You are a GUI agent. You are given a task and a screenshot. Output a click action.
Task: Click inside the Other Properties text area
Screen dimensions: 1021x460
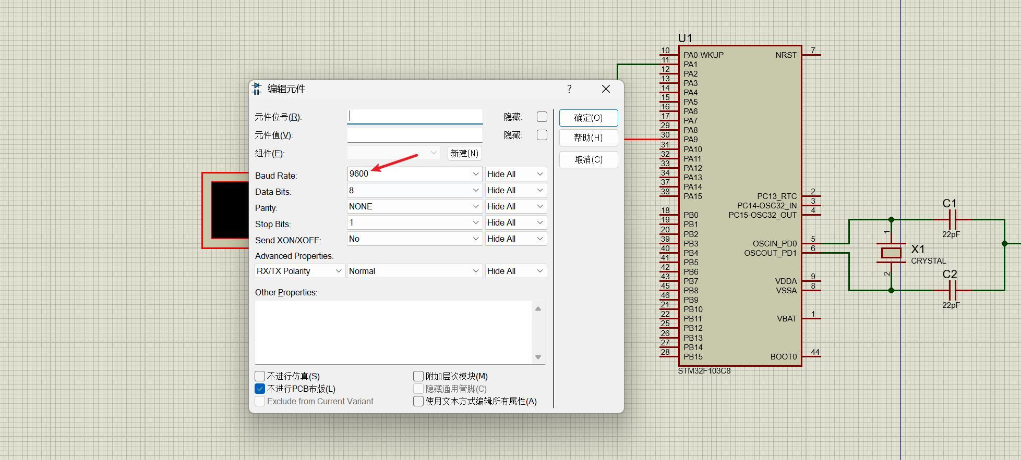click(394, 332)
